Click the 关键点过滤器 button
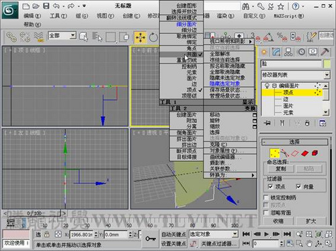336x251 pixels. click(x=218, y=244)
